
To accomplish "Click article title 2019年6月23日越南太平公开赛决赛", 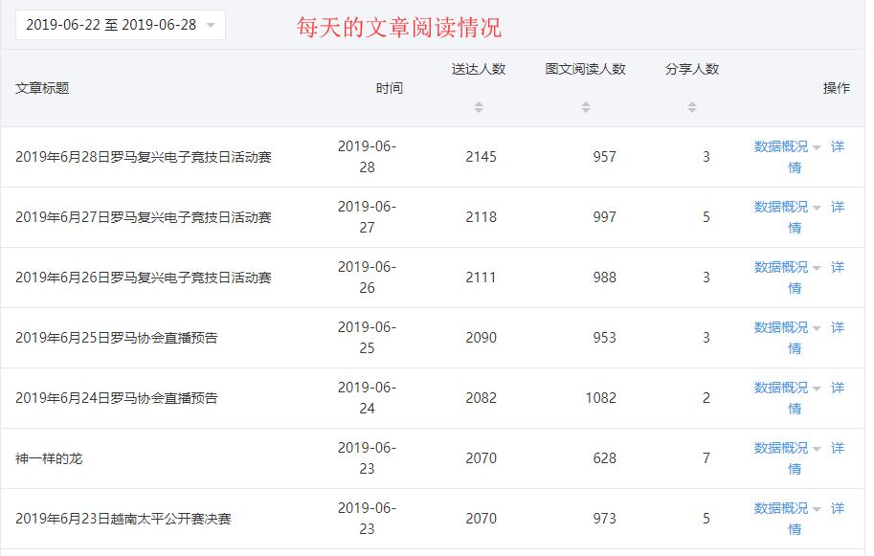I will click(x=123, y=519).
